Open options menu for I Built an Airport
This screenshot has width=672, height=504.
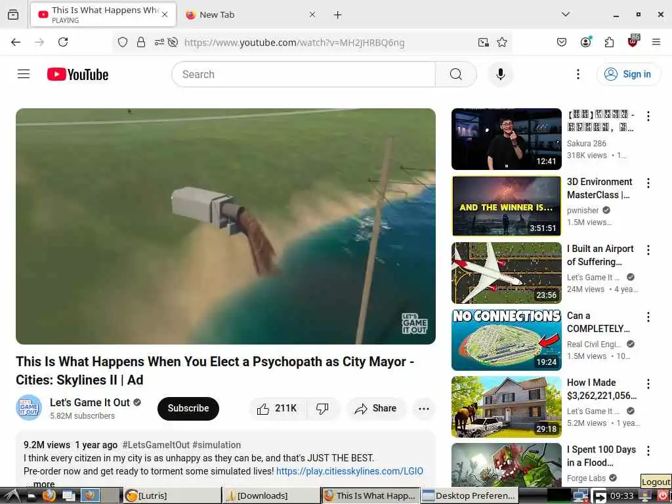pyautogui.click(x=648, y=250)
